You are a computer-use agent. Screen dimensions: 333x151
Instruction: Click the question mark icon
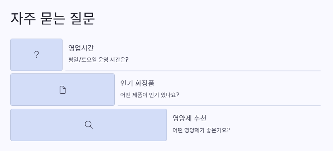click(36, 55)
